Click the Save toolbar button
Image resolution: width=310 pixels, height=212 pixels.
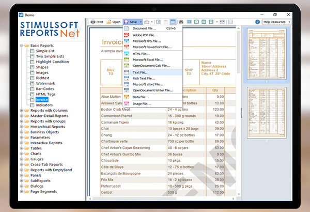132,22
